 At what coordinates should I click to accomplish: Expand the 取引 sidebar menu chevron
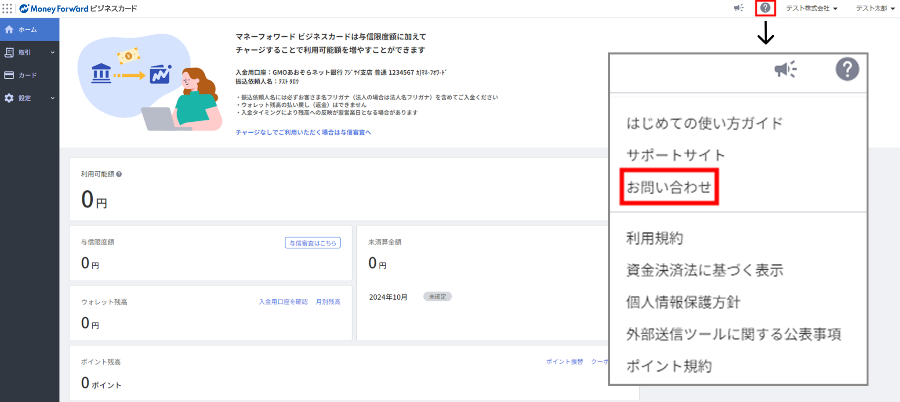pos(53,52)
